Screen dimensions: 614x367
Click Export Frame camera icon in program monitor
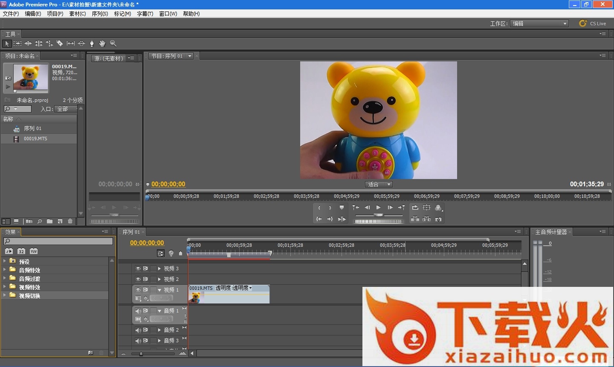(438, 219)
